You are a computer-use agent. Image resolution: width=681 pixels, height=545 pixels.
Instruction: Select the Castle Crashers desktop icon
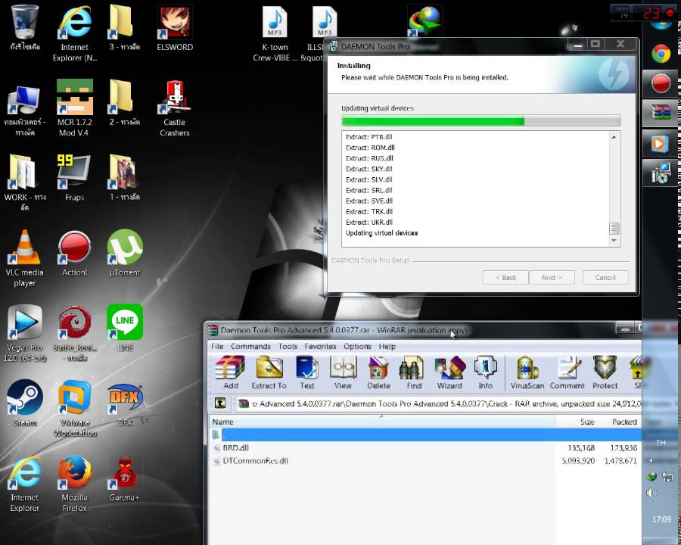[175, 109]
